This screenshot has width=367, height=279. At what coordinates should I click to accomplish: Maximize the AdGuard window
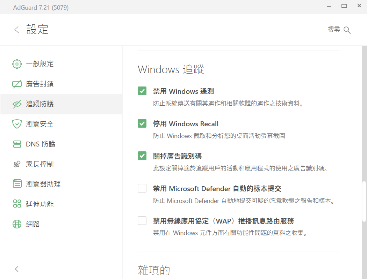(344, 6)
